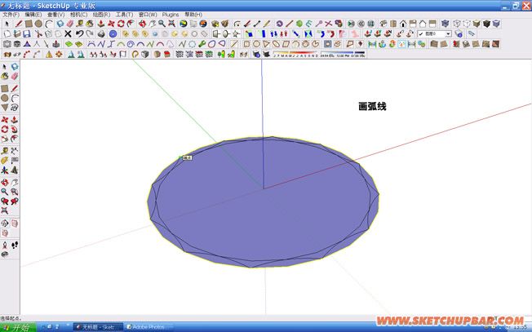The width and height of the screenshot is (532, 332).
Task: Activate Push/Pull tool in top toolbar
Action: [x=100, y=24]
